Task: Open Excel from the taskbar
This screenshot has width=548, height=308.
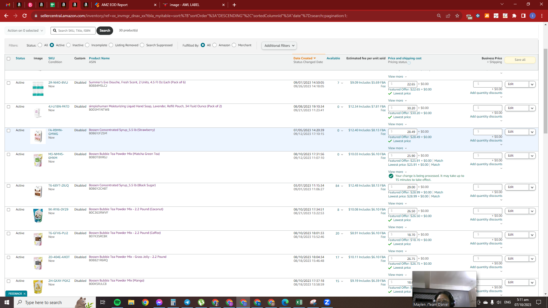Action: (299, 302)
